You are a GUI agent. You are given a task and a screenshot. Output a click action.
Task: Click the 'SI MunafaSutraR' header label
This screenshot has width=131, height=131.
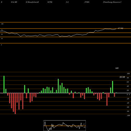(x=32, y=2)
